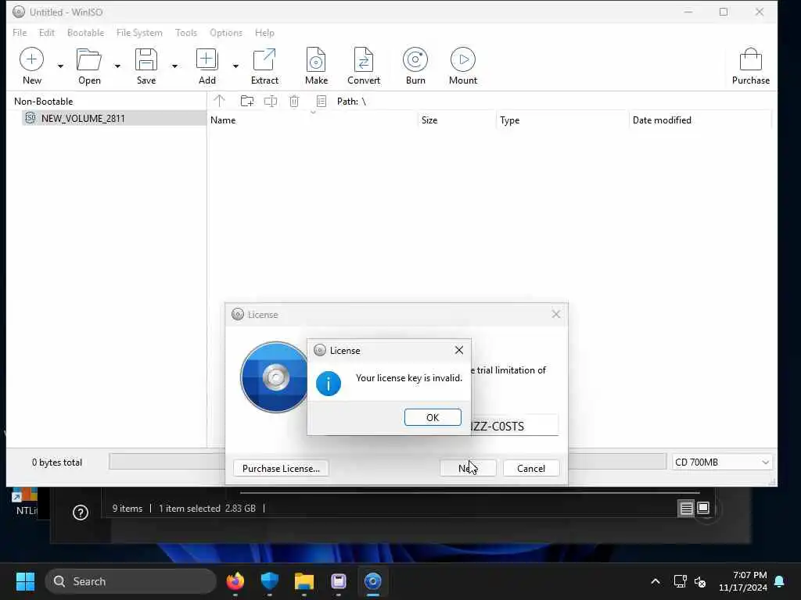Click OK in the invalid license message
This screenshot has height=600, width=801.
[432, 417]
